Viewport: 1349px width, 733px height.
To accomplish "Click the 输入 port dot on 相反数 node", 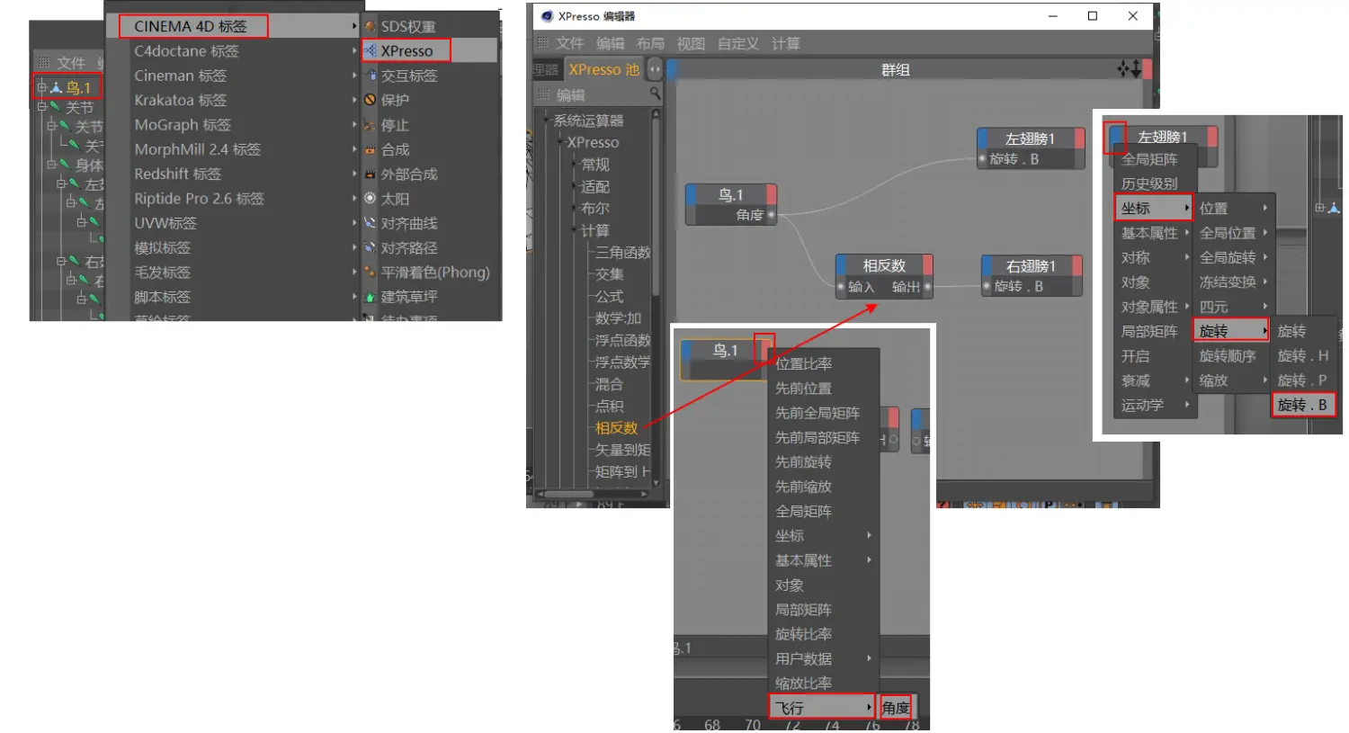I will [841, 287].
